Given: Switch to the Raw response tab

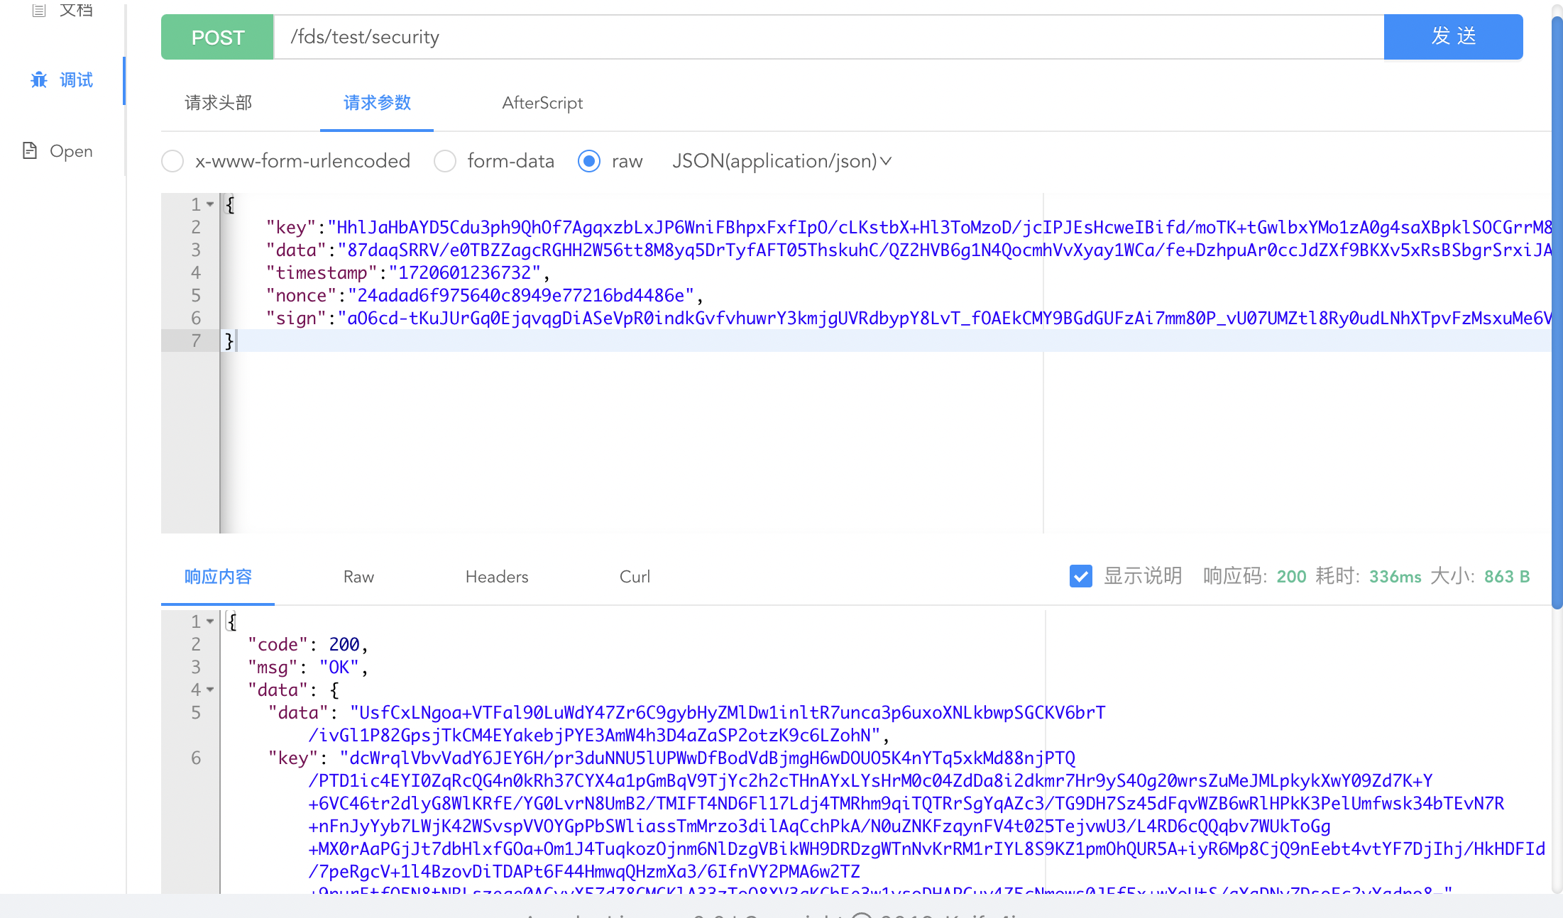Looking at the screenshot, I should pyautogui.click(x=358, y=576).
